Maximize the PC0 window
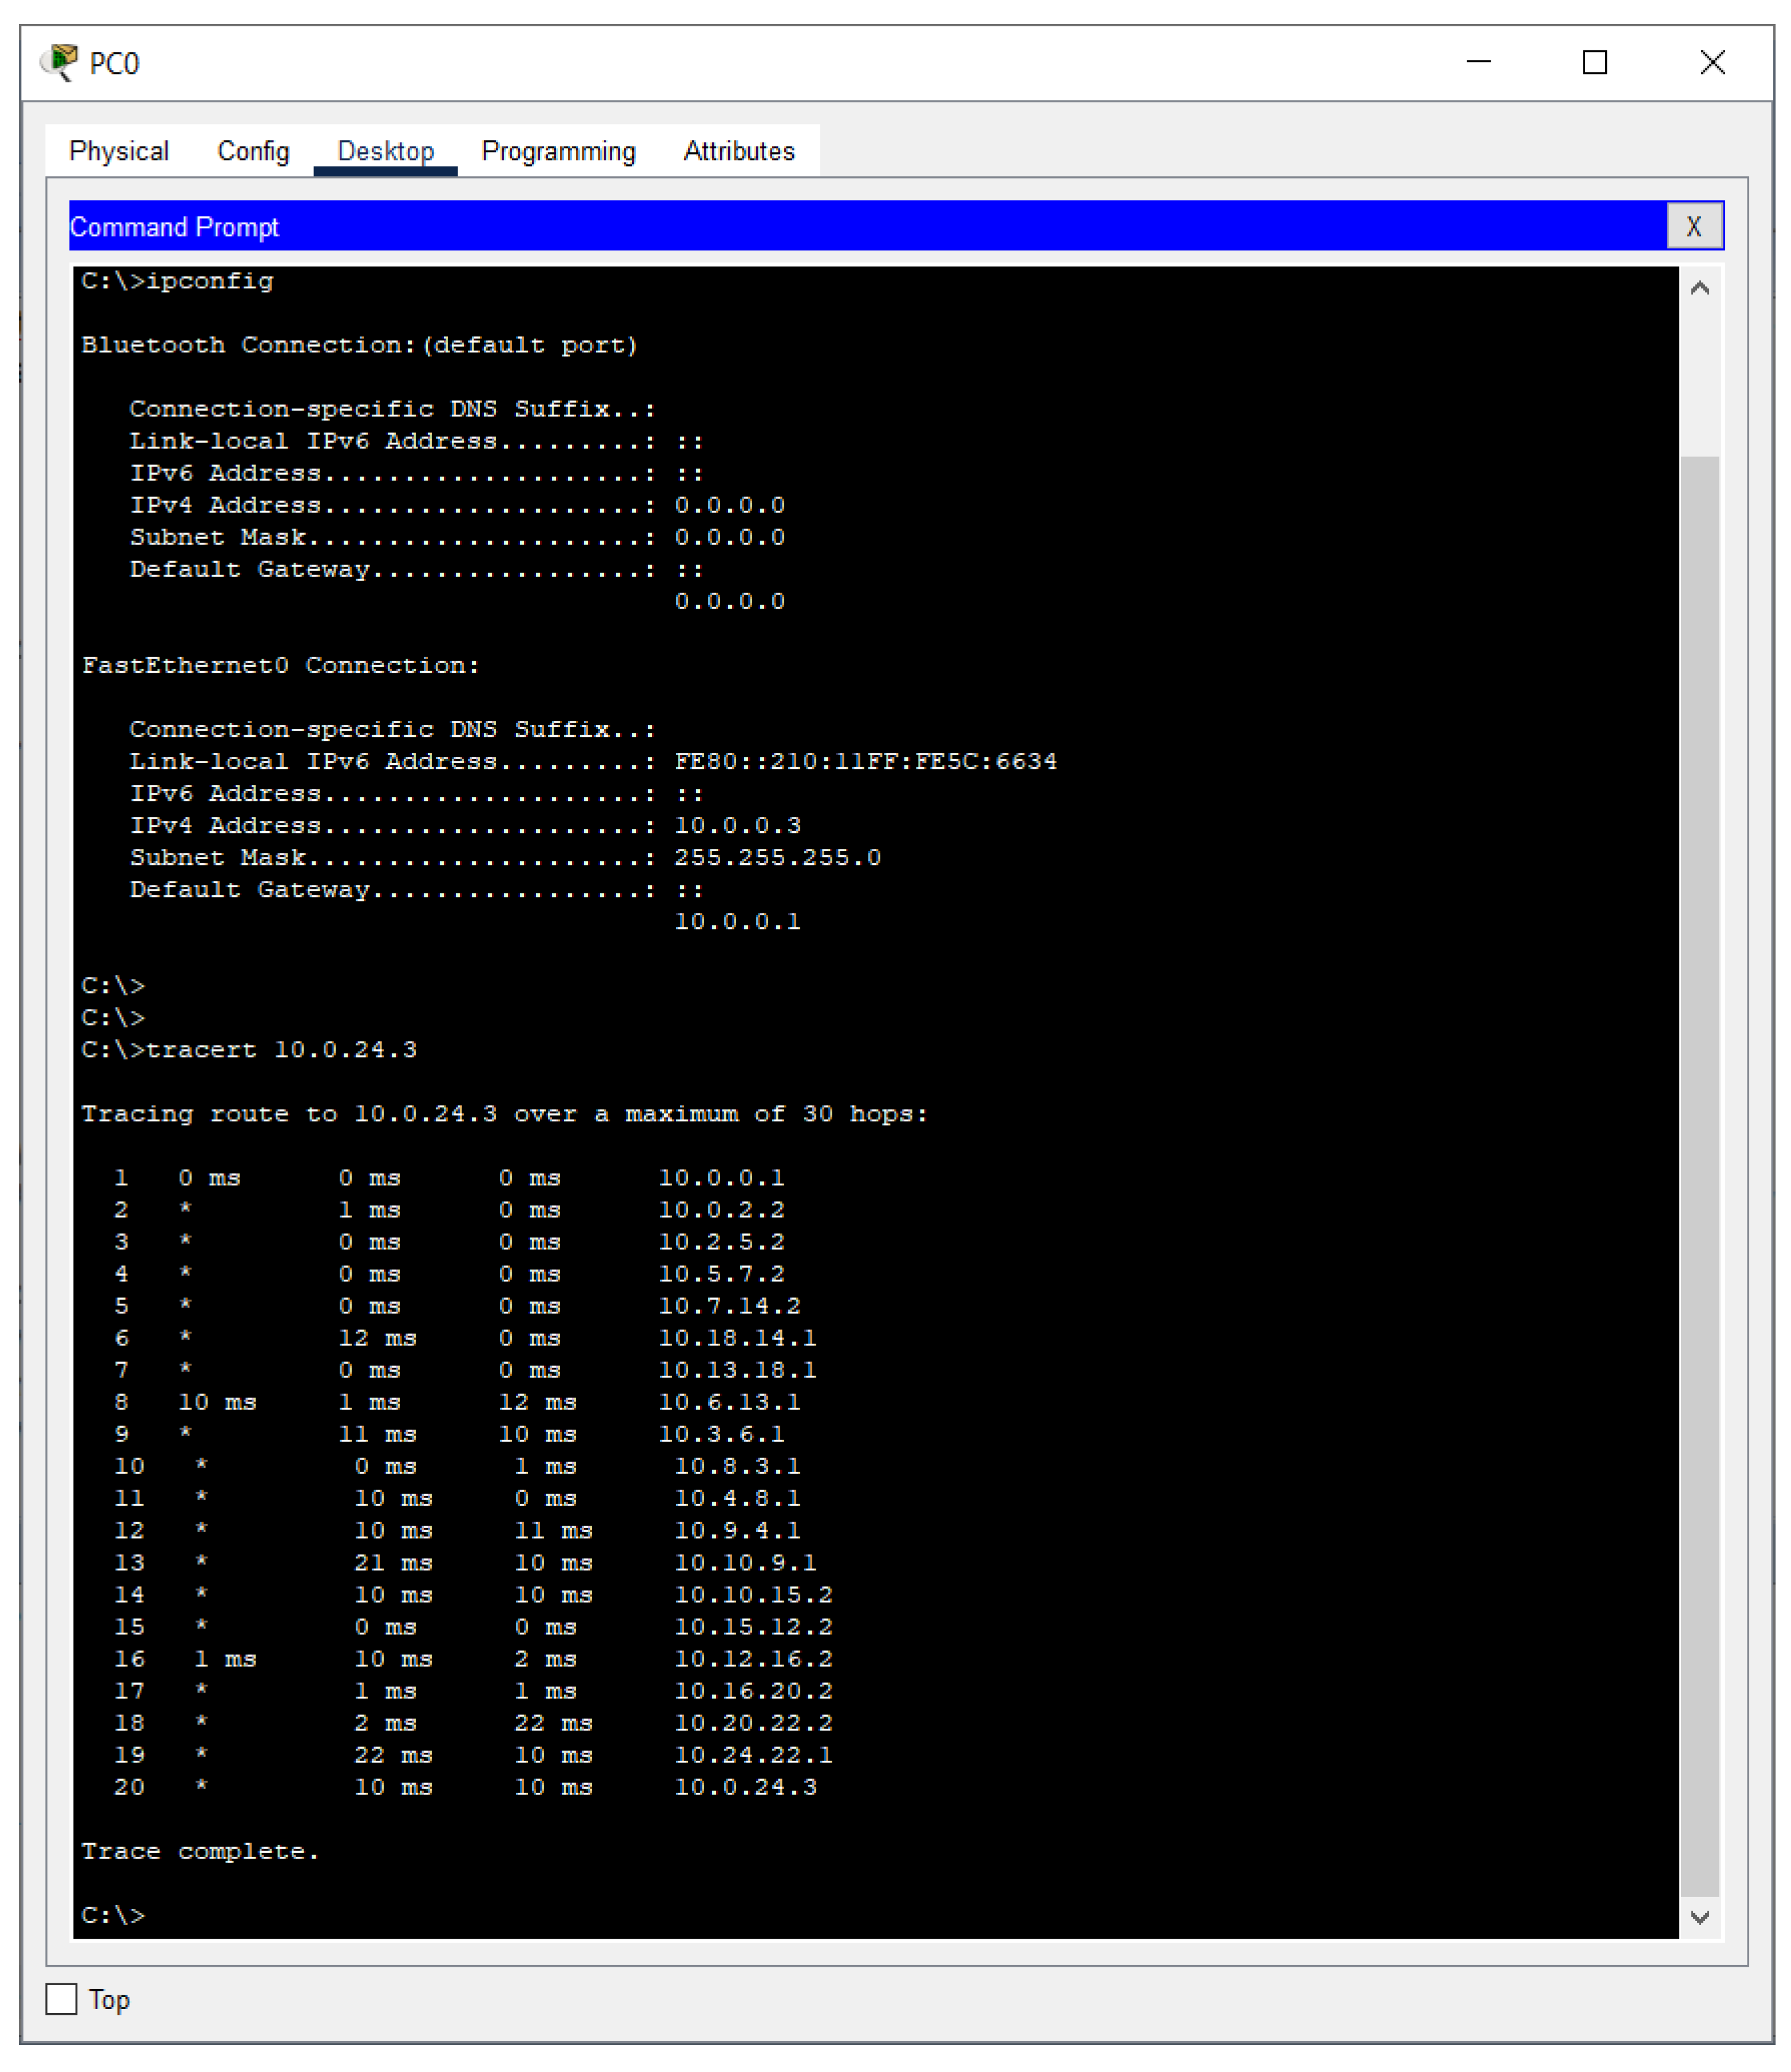Screen dimensions: 1791x2072 (x=1594, y=62)
